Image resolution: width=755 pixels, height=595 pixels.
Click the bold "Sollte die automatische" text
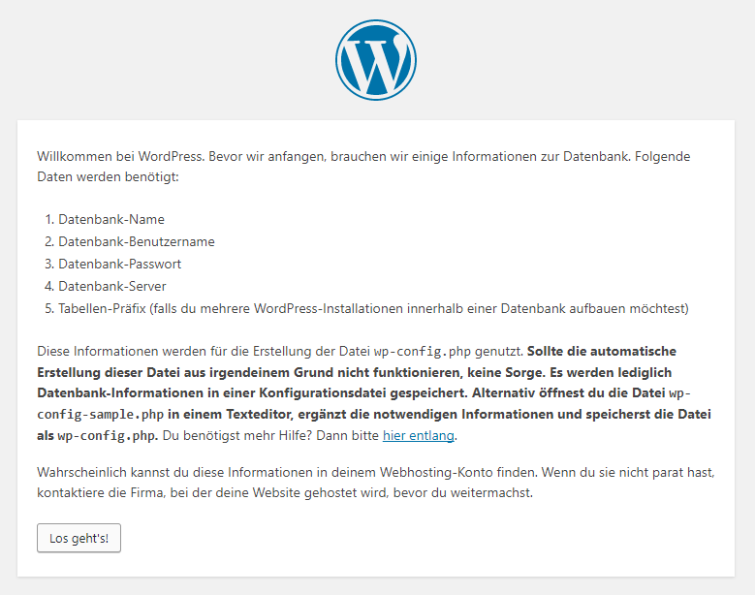602,351
